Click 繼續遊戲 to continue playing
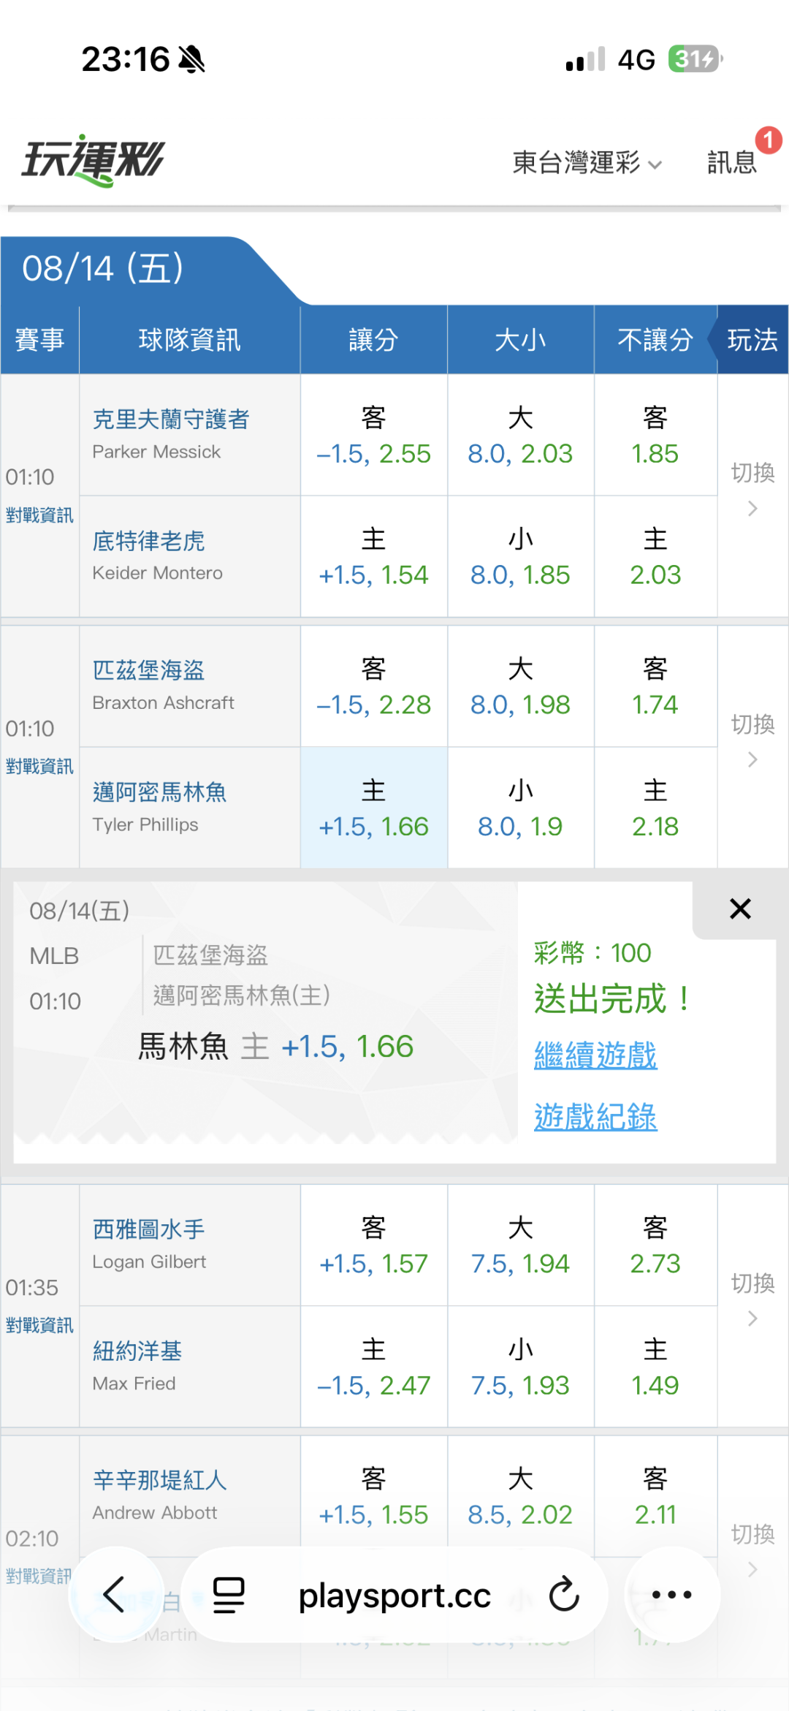Screen dimensions: 789x1711 (x=595, y=1055)
